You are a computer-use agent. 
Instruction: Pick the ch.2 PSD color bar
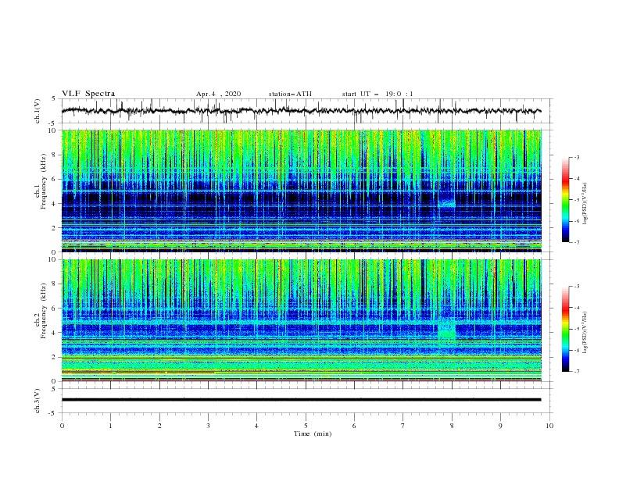565,329
